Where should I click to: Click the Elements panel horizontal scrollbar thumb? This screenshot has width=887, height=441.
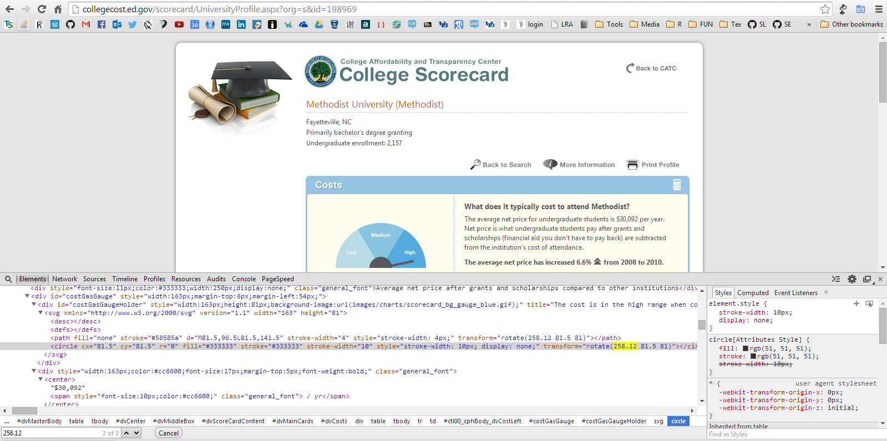click(x=24, y=411)
